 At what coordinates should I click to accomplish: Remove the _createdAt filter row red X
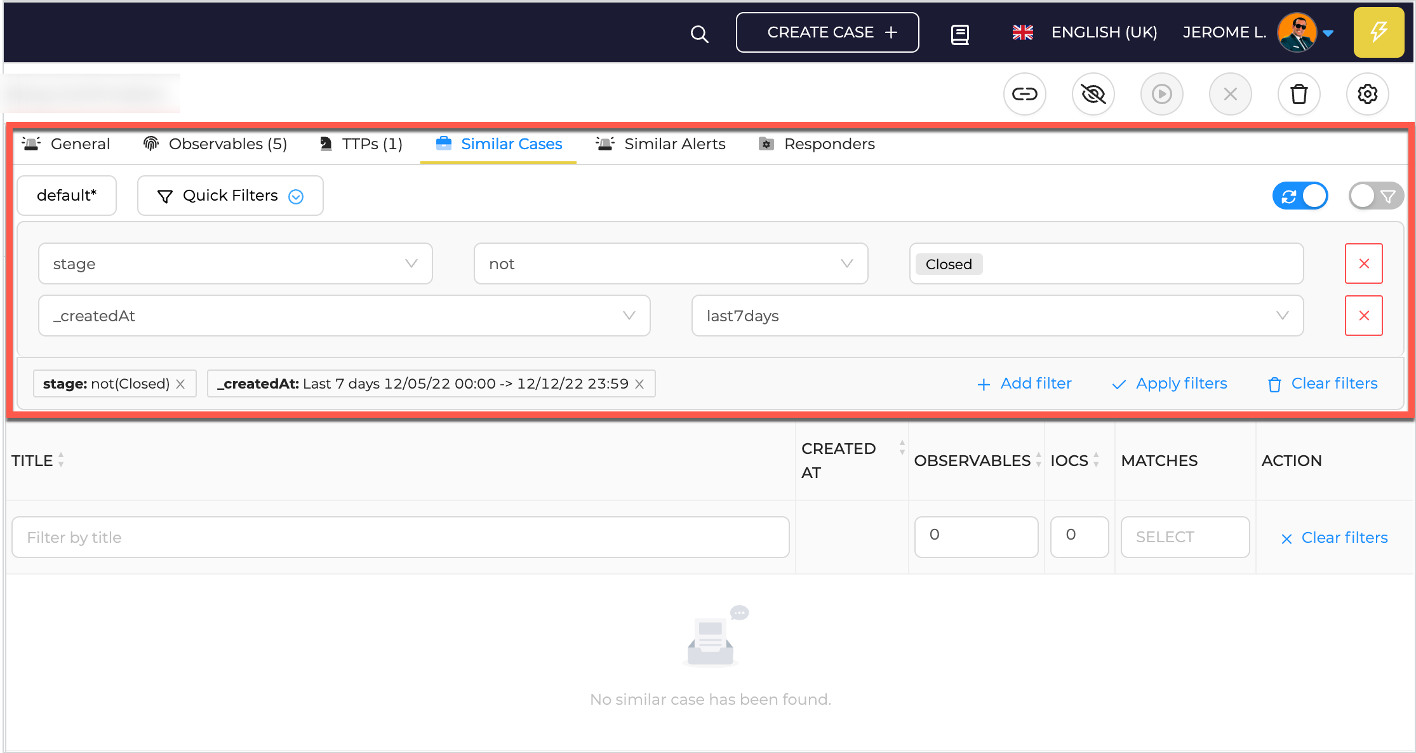(1363, 316)
